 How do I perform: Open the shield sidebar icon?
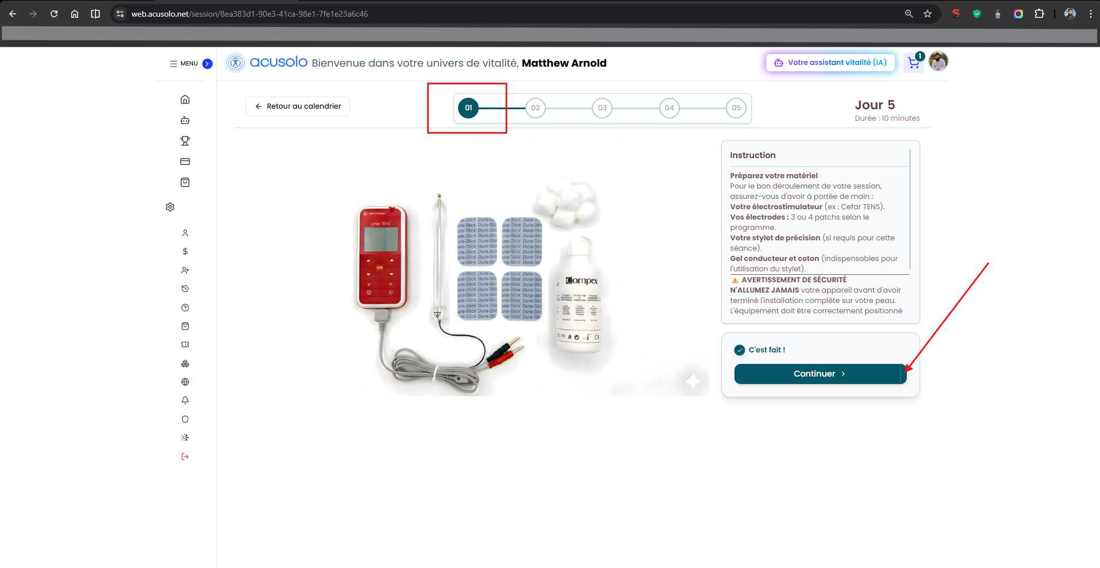point(185,419)
